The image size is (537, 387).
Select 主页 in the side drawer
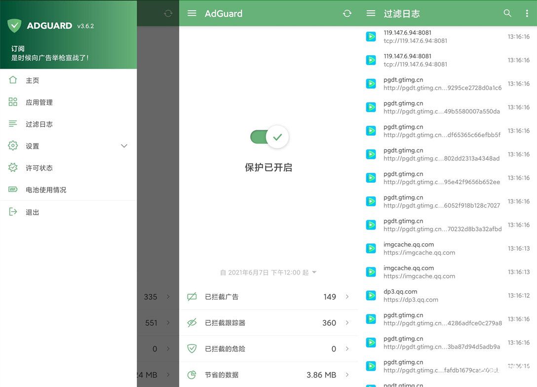click(x=33, y=80)
